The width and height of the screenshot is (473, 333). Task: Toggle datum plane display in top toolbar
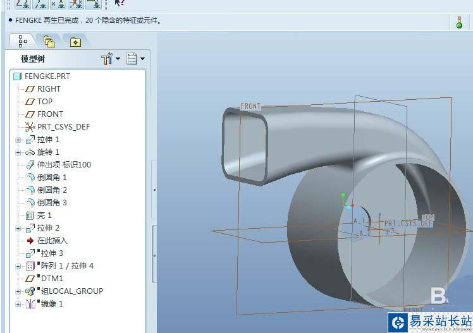pyautogui.click(x=23, y=4)
